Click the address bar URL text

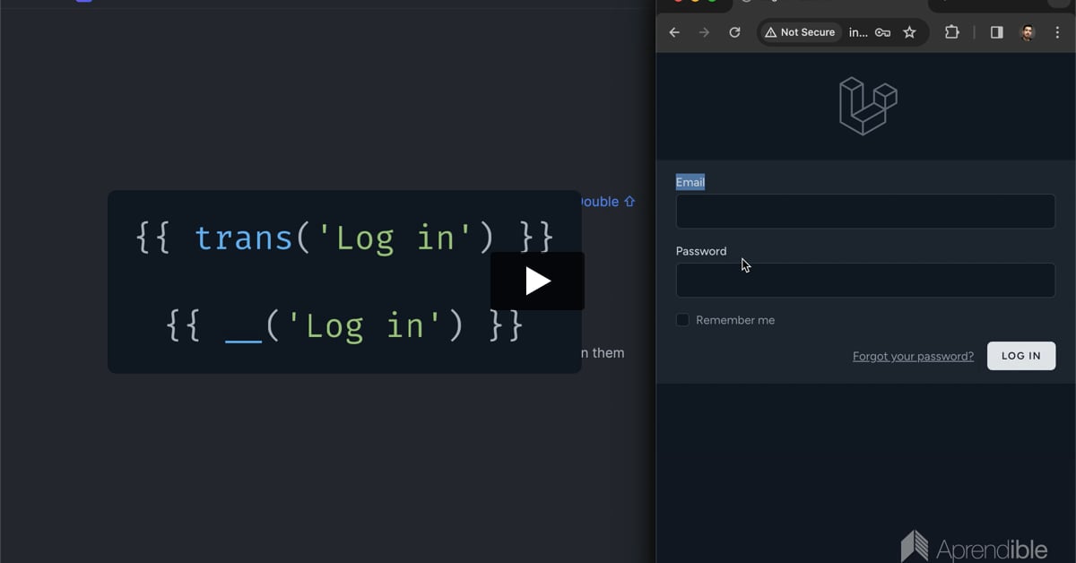(858, 32)
